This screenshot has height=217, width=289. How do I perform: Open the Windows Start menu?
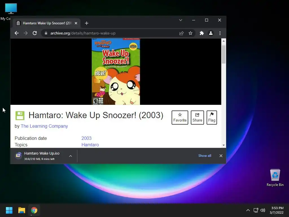pyautogui.click(x=9, y=210)
